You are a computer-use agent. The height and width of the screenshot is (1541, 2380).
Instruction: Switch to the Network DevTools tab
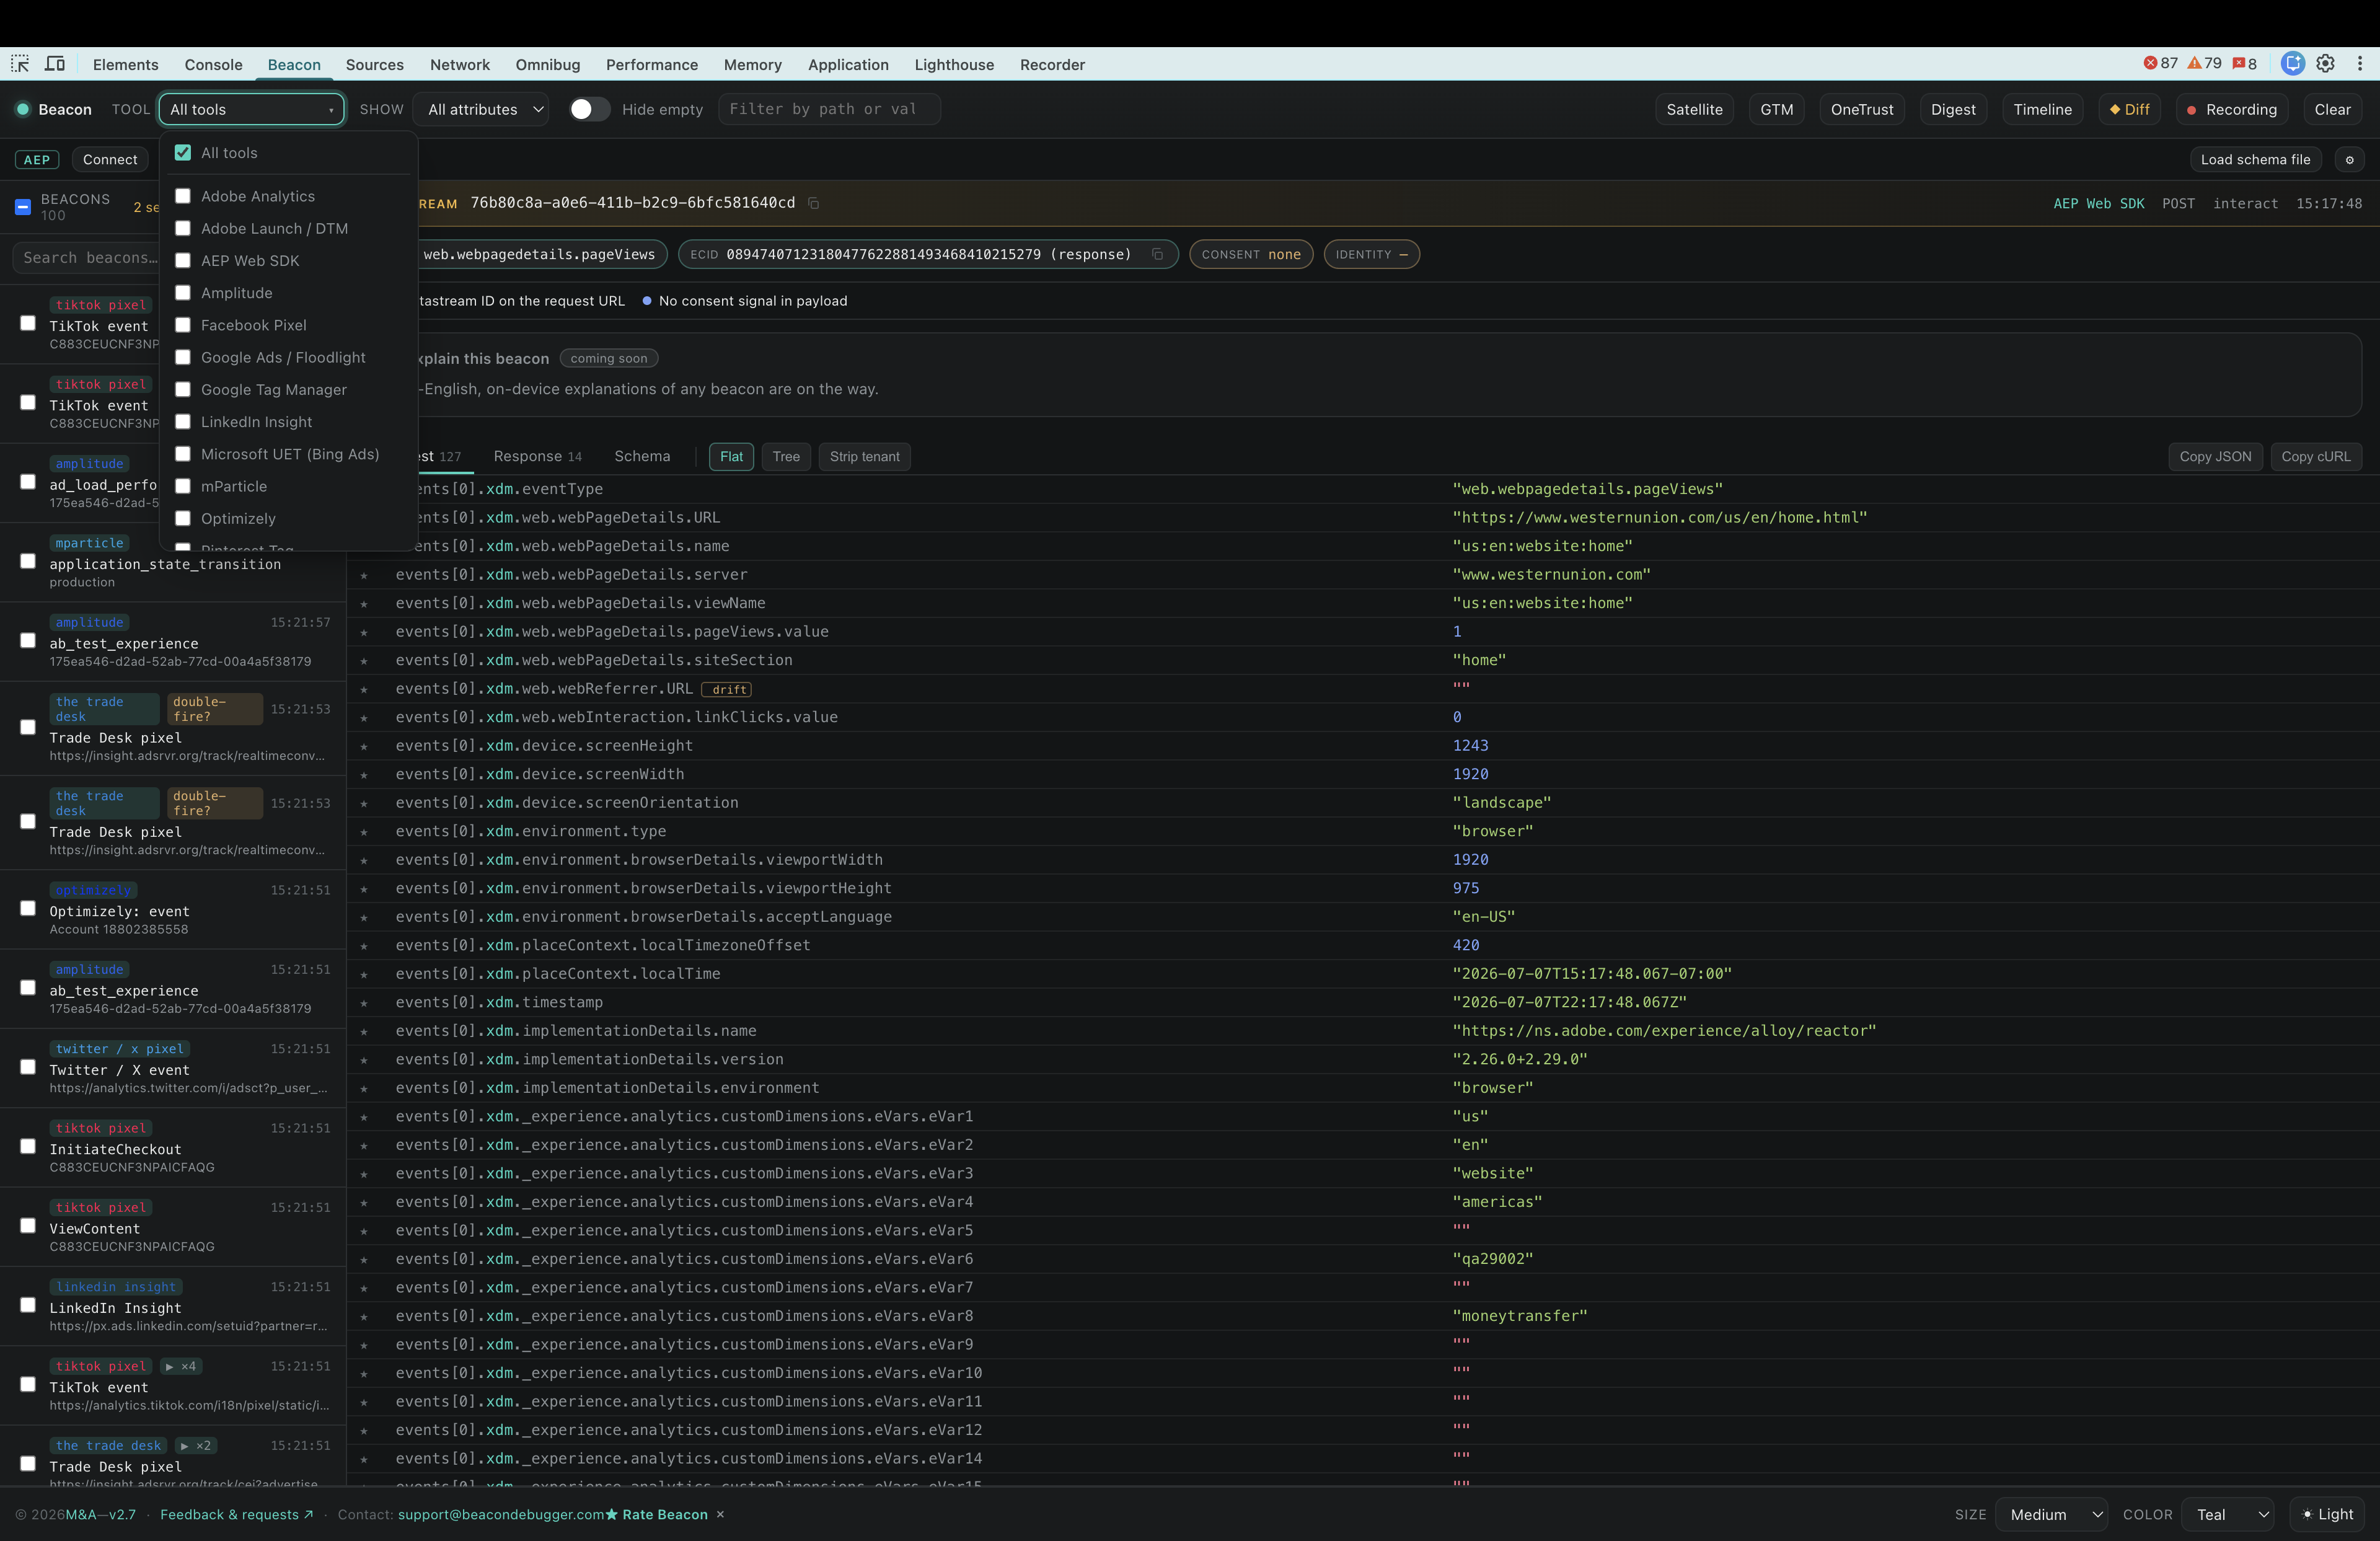point(459,65)
